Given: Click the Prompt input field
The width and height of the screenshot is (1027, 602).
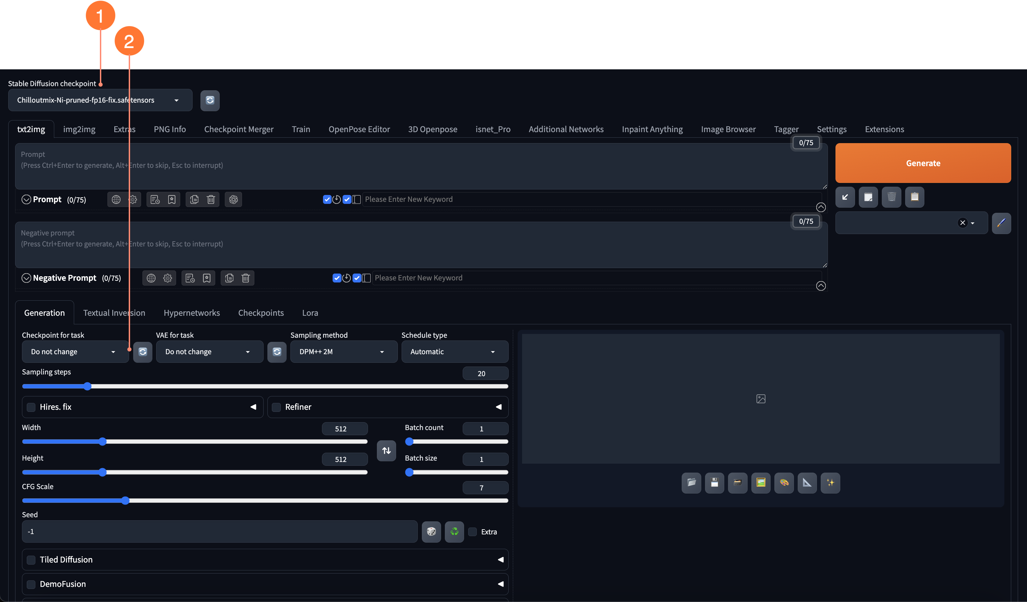Looking at the screenshot, I should point(422,165).
